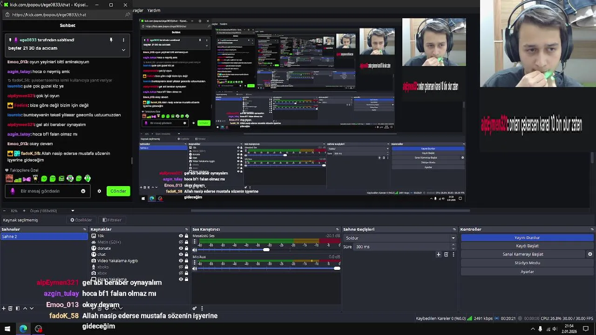Image resolution: width=596 pixels, height=335 pixels.
Task: Show the Metin (GDI+) source
Action: pos(181,242)
